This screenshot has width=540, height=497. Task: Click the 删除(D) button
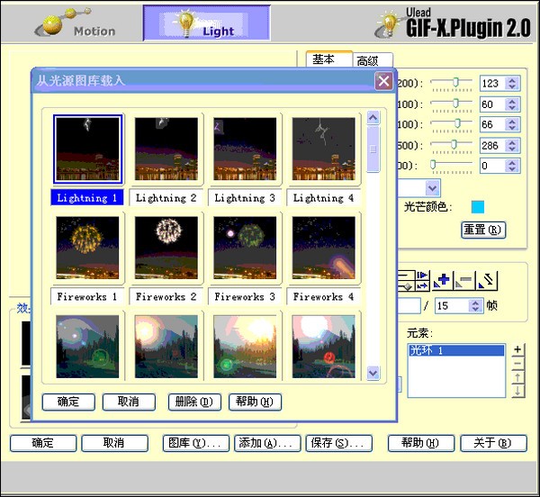point(194,402)
